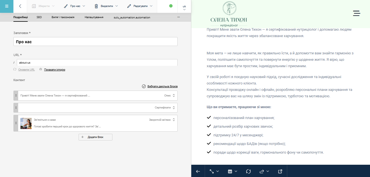Click into the 'Заголовок' title input field
Image resolution: width=370 pixels, height=177 pixels.
(95, 42)
